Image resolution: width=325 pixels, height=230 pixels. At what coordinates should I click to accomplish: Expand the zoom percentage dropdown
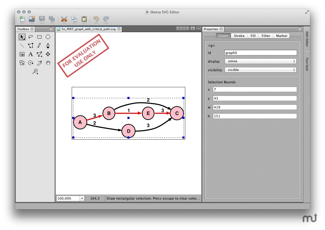(82, 199)
